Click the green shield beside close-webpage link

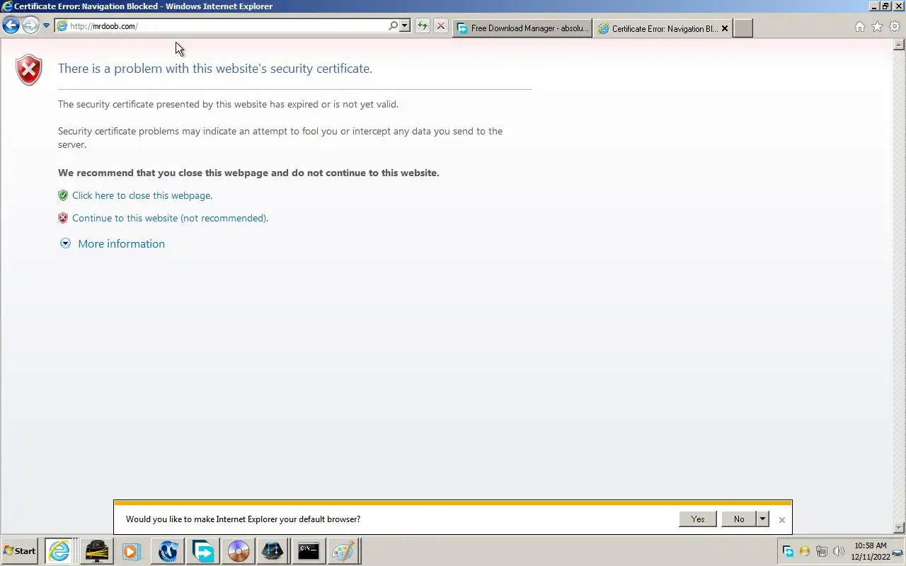click(x=63, y=195)
